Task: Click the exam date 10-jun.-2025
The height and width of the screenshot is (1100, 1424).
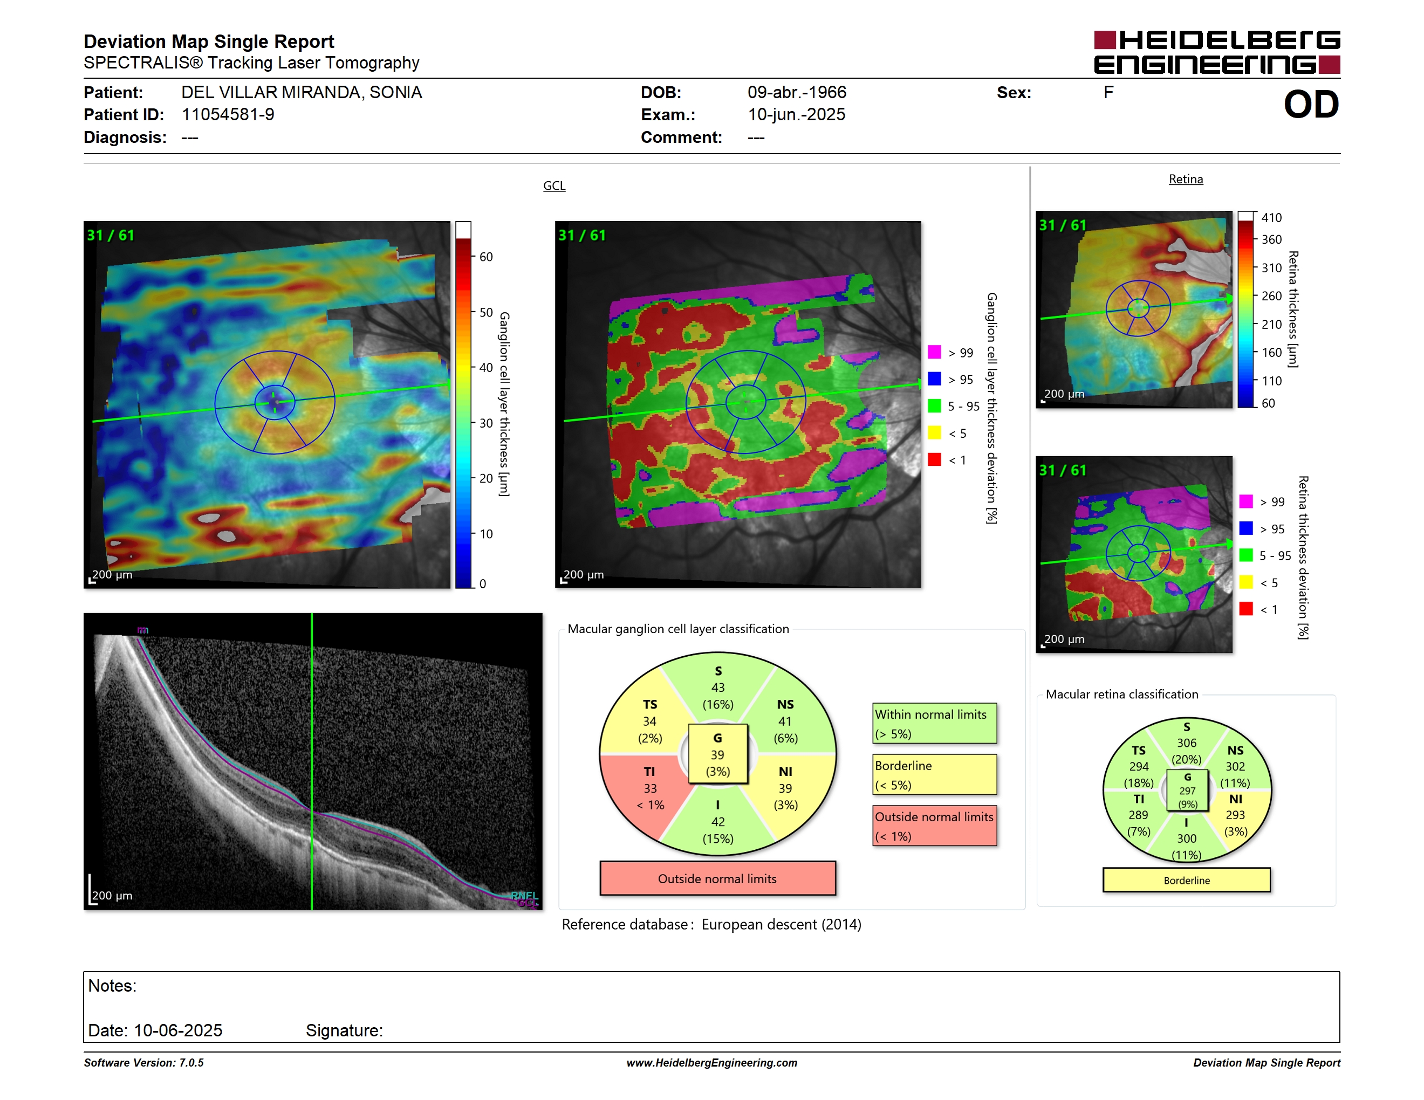Action: pyautogui.click(x=796, y=115)
